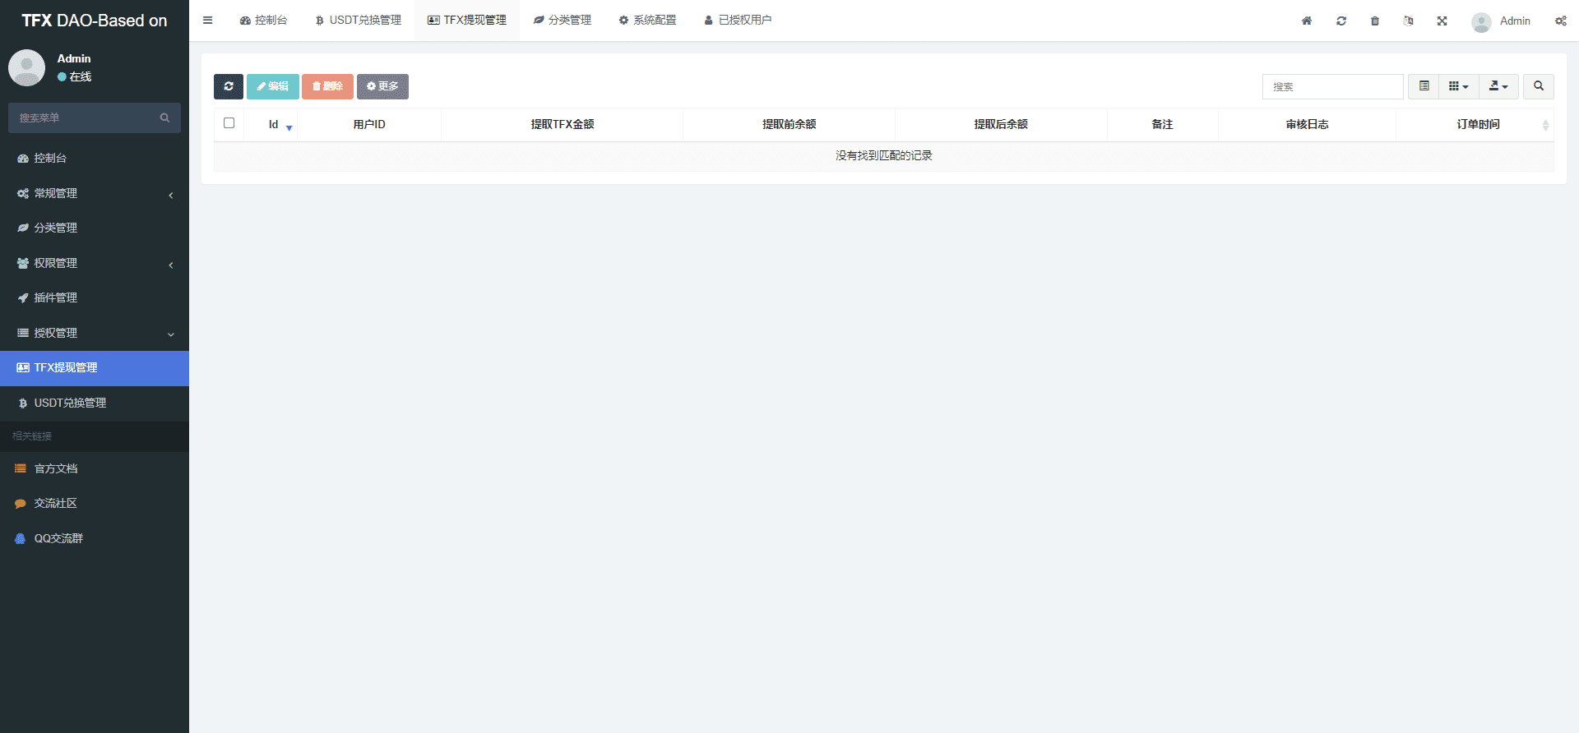Expand 权限管理 sidebar menu
Screen dimensions: 1579x733
(95, 263)
